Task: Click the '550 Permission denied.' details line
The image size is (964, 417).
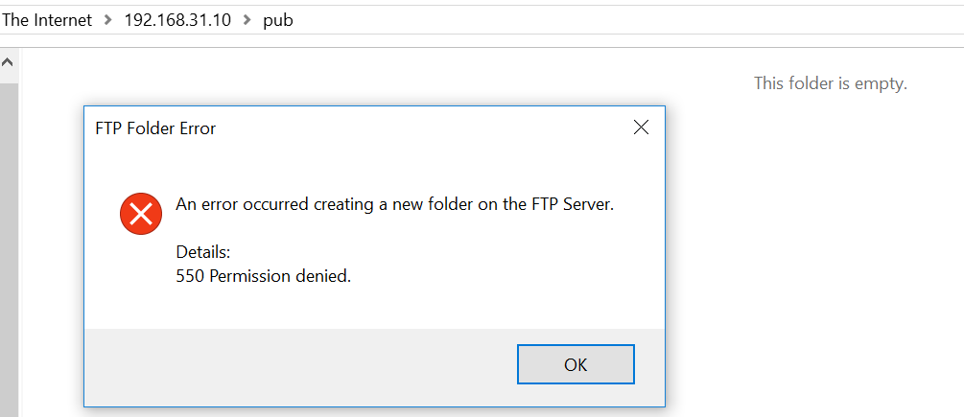Action: [x=263, y=276]
